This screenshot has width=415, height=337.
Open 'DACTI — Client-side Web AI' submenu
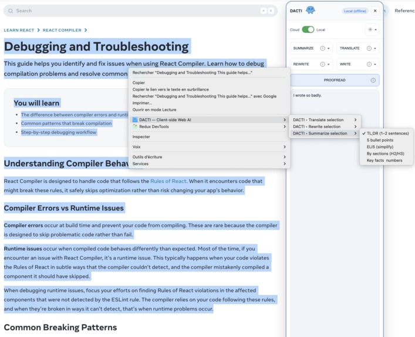click(209, 120)
